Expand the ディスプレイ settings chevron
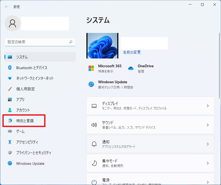Viewport: 221px width, 185px height. [208, 106]
